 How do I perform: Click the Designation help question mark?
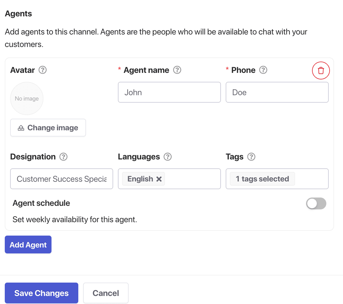63,157
